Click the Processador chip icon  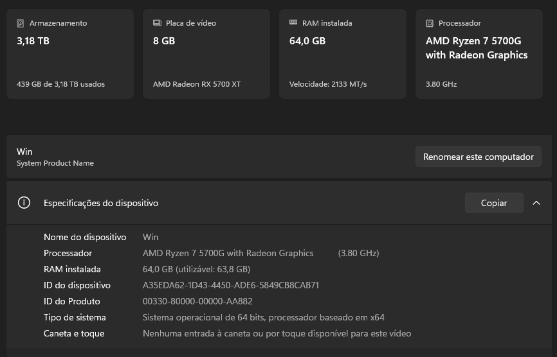coord(430,23)
